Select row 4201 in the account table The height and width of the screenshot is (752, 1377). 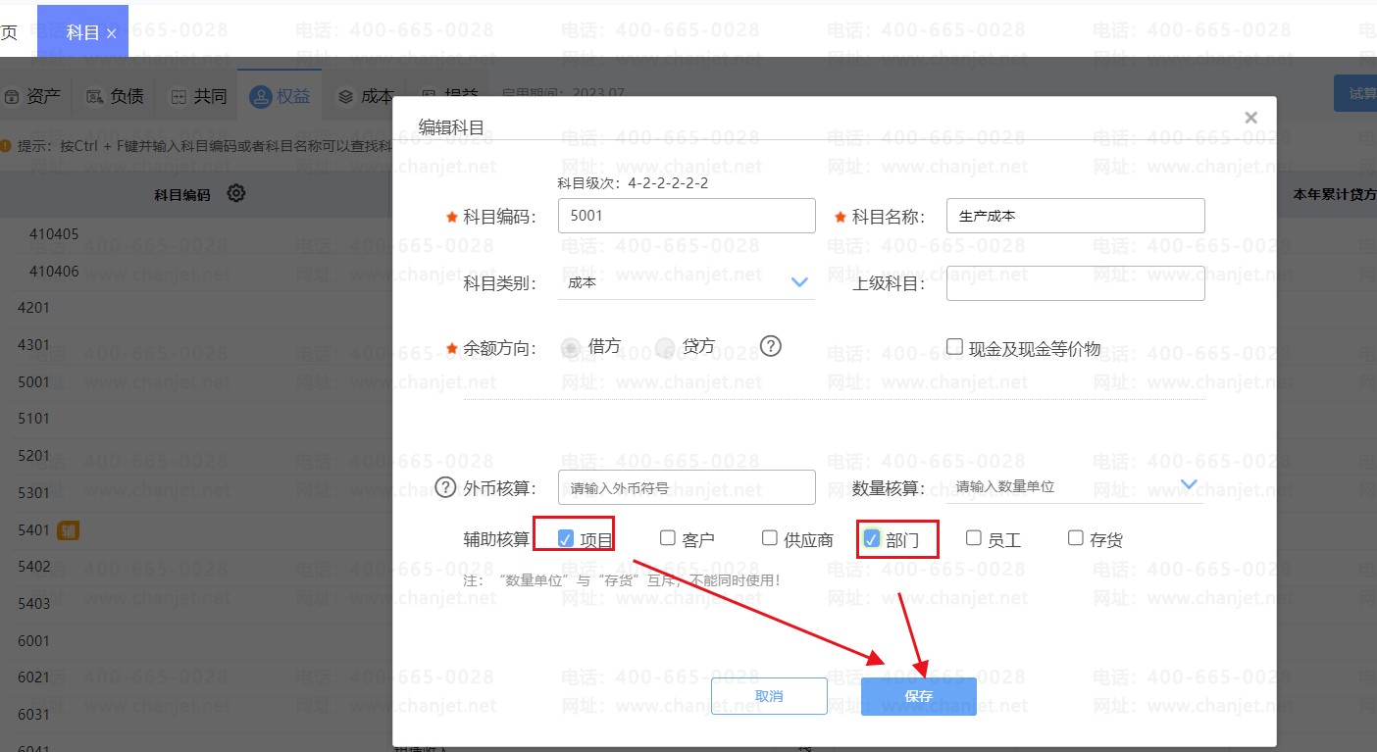click(196, 308)
